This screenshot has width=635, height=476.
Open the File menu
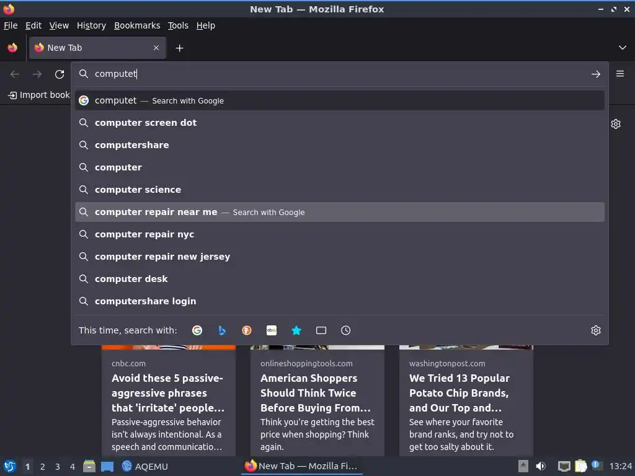click(x=11, y=25)
